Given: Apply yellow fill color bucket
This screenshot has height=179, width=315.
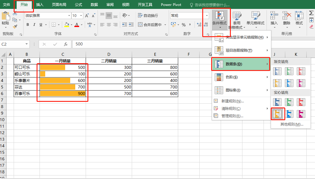Looking at the screenshot, I should click(67, 25).
